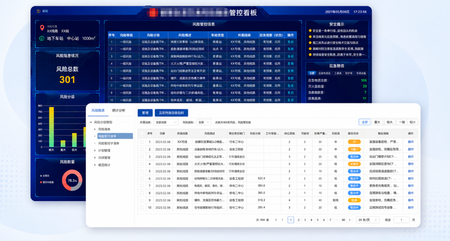This screenshot has width=450, height=241.
Task: Click the document icon in dashboard row 4 操作
Action: [x=289, y=64]
